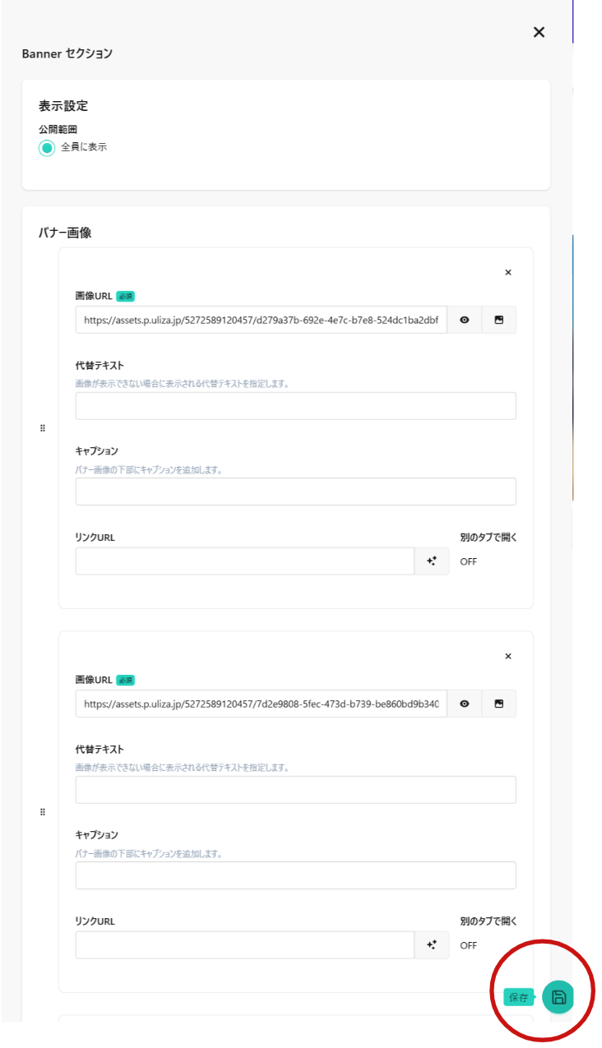602x1048 pixels.
Task: Close the Banner section panel
Action: click(539, 32)
